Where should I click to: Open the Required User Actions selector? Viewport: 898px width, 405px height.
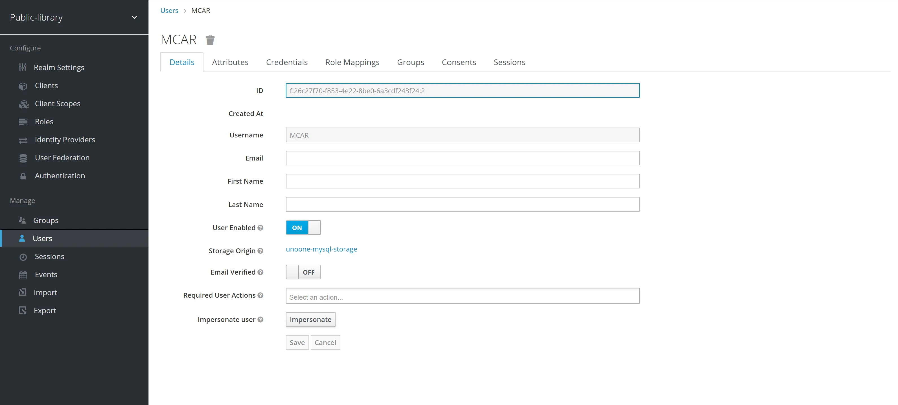[462, 296]
